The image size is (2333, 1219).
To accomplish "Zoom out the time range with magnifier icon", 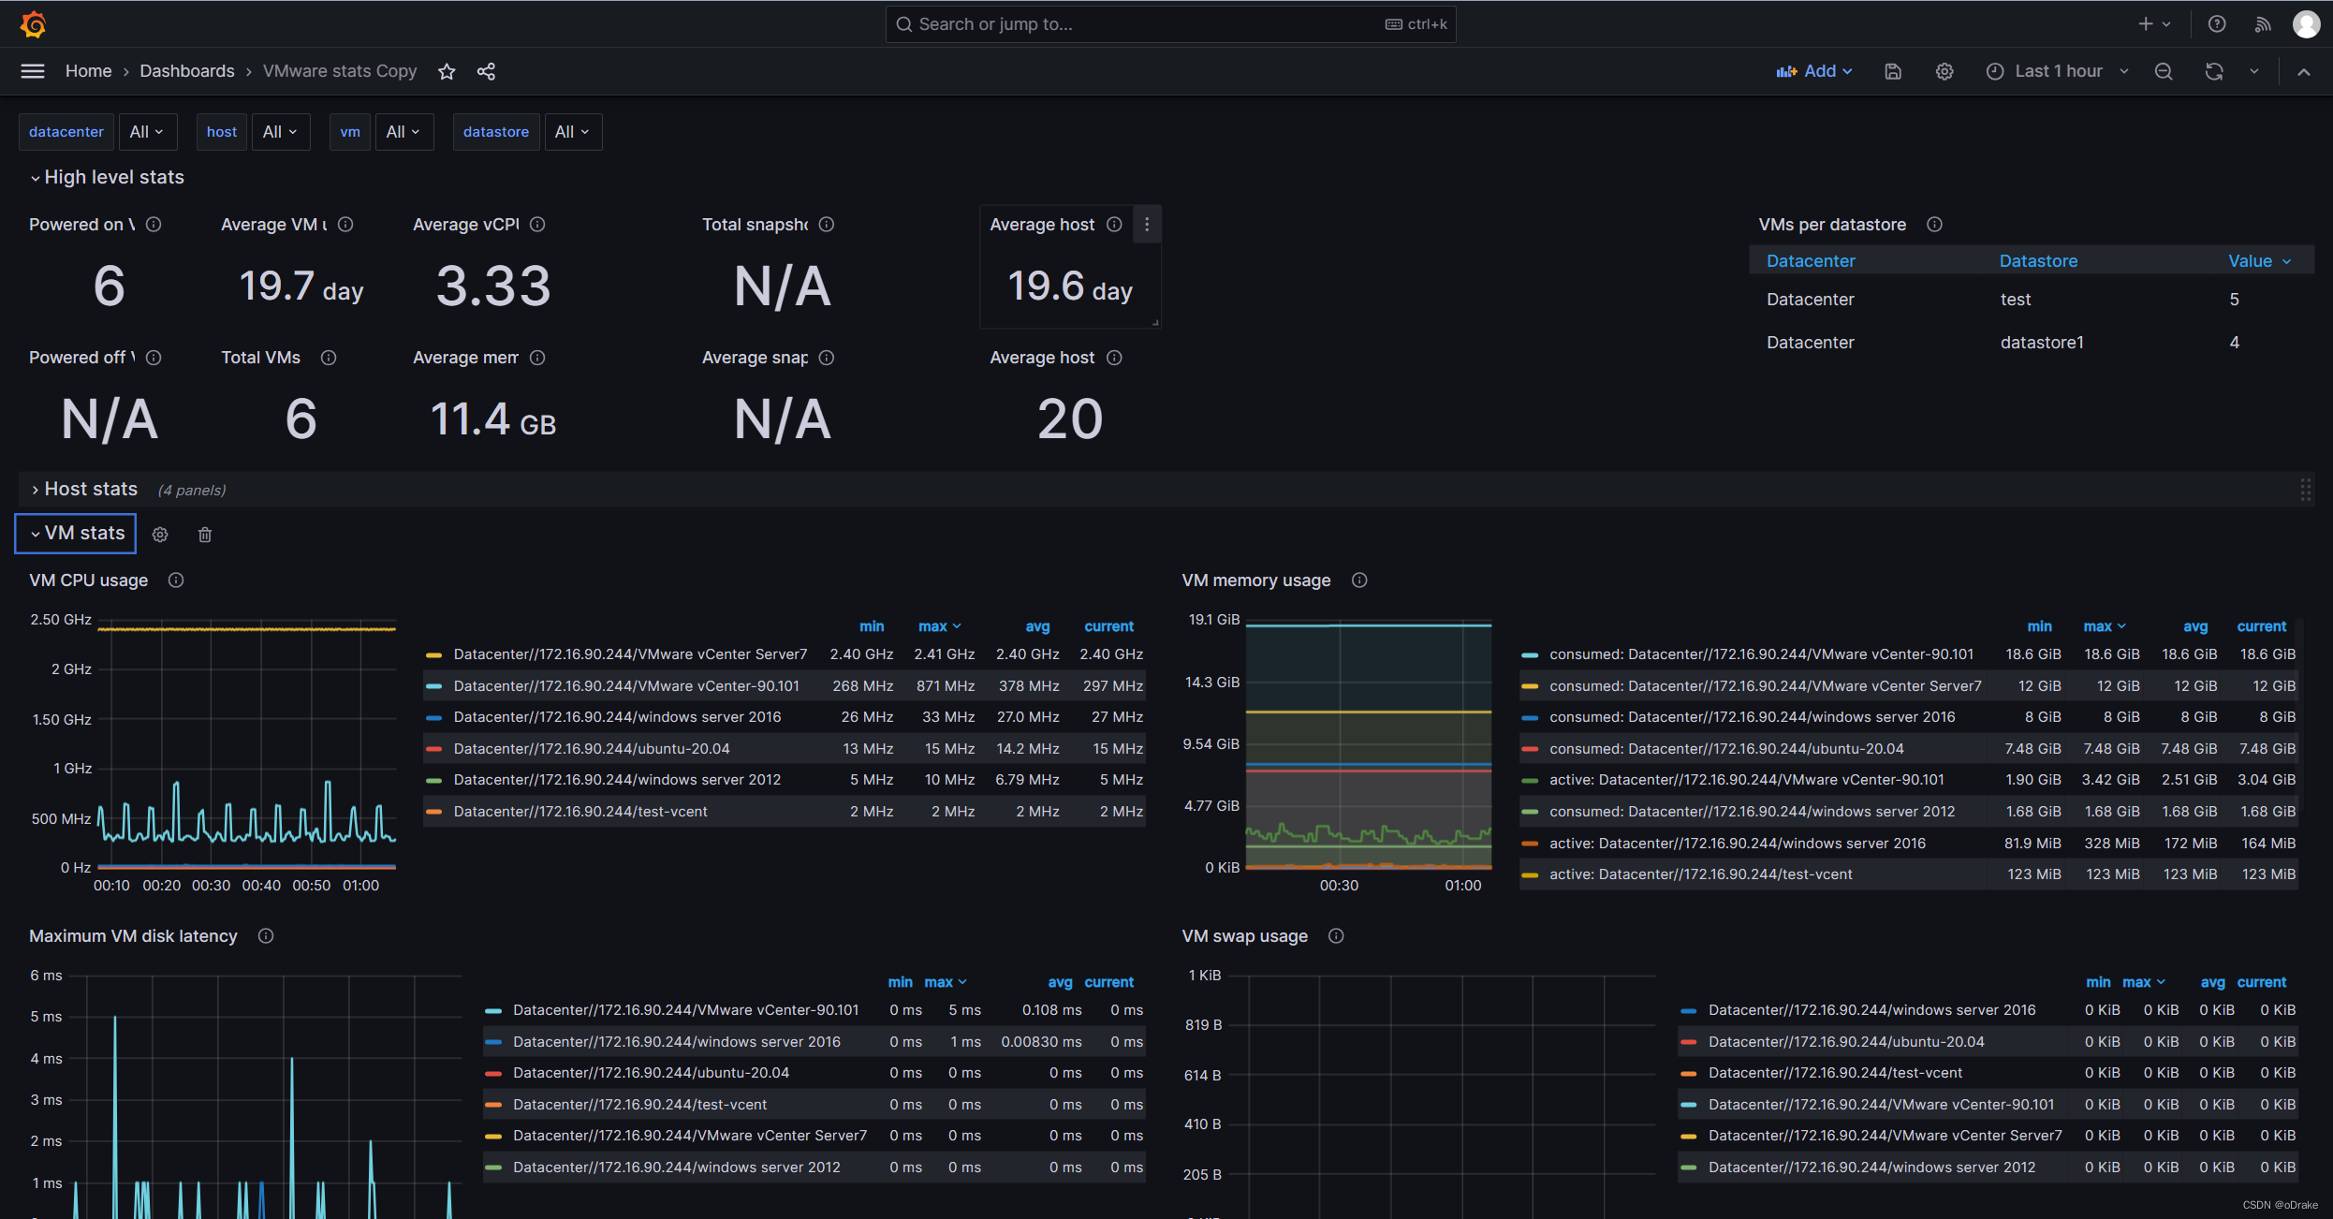I will [x=2164, y=71].
